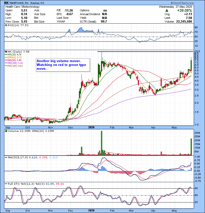Click the Chg value +2.13

tap(188, 14)
